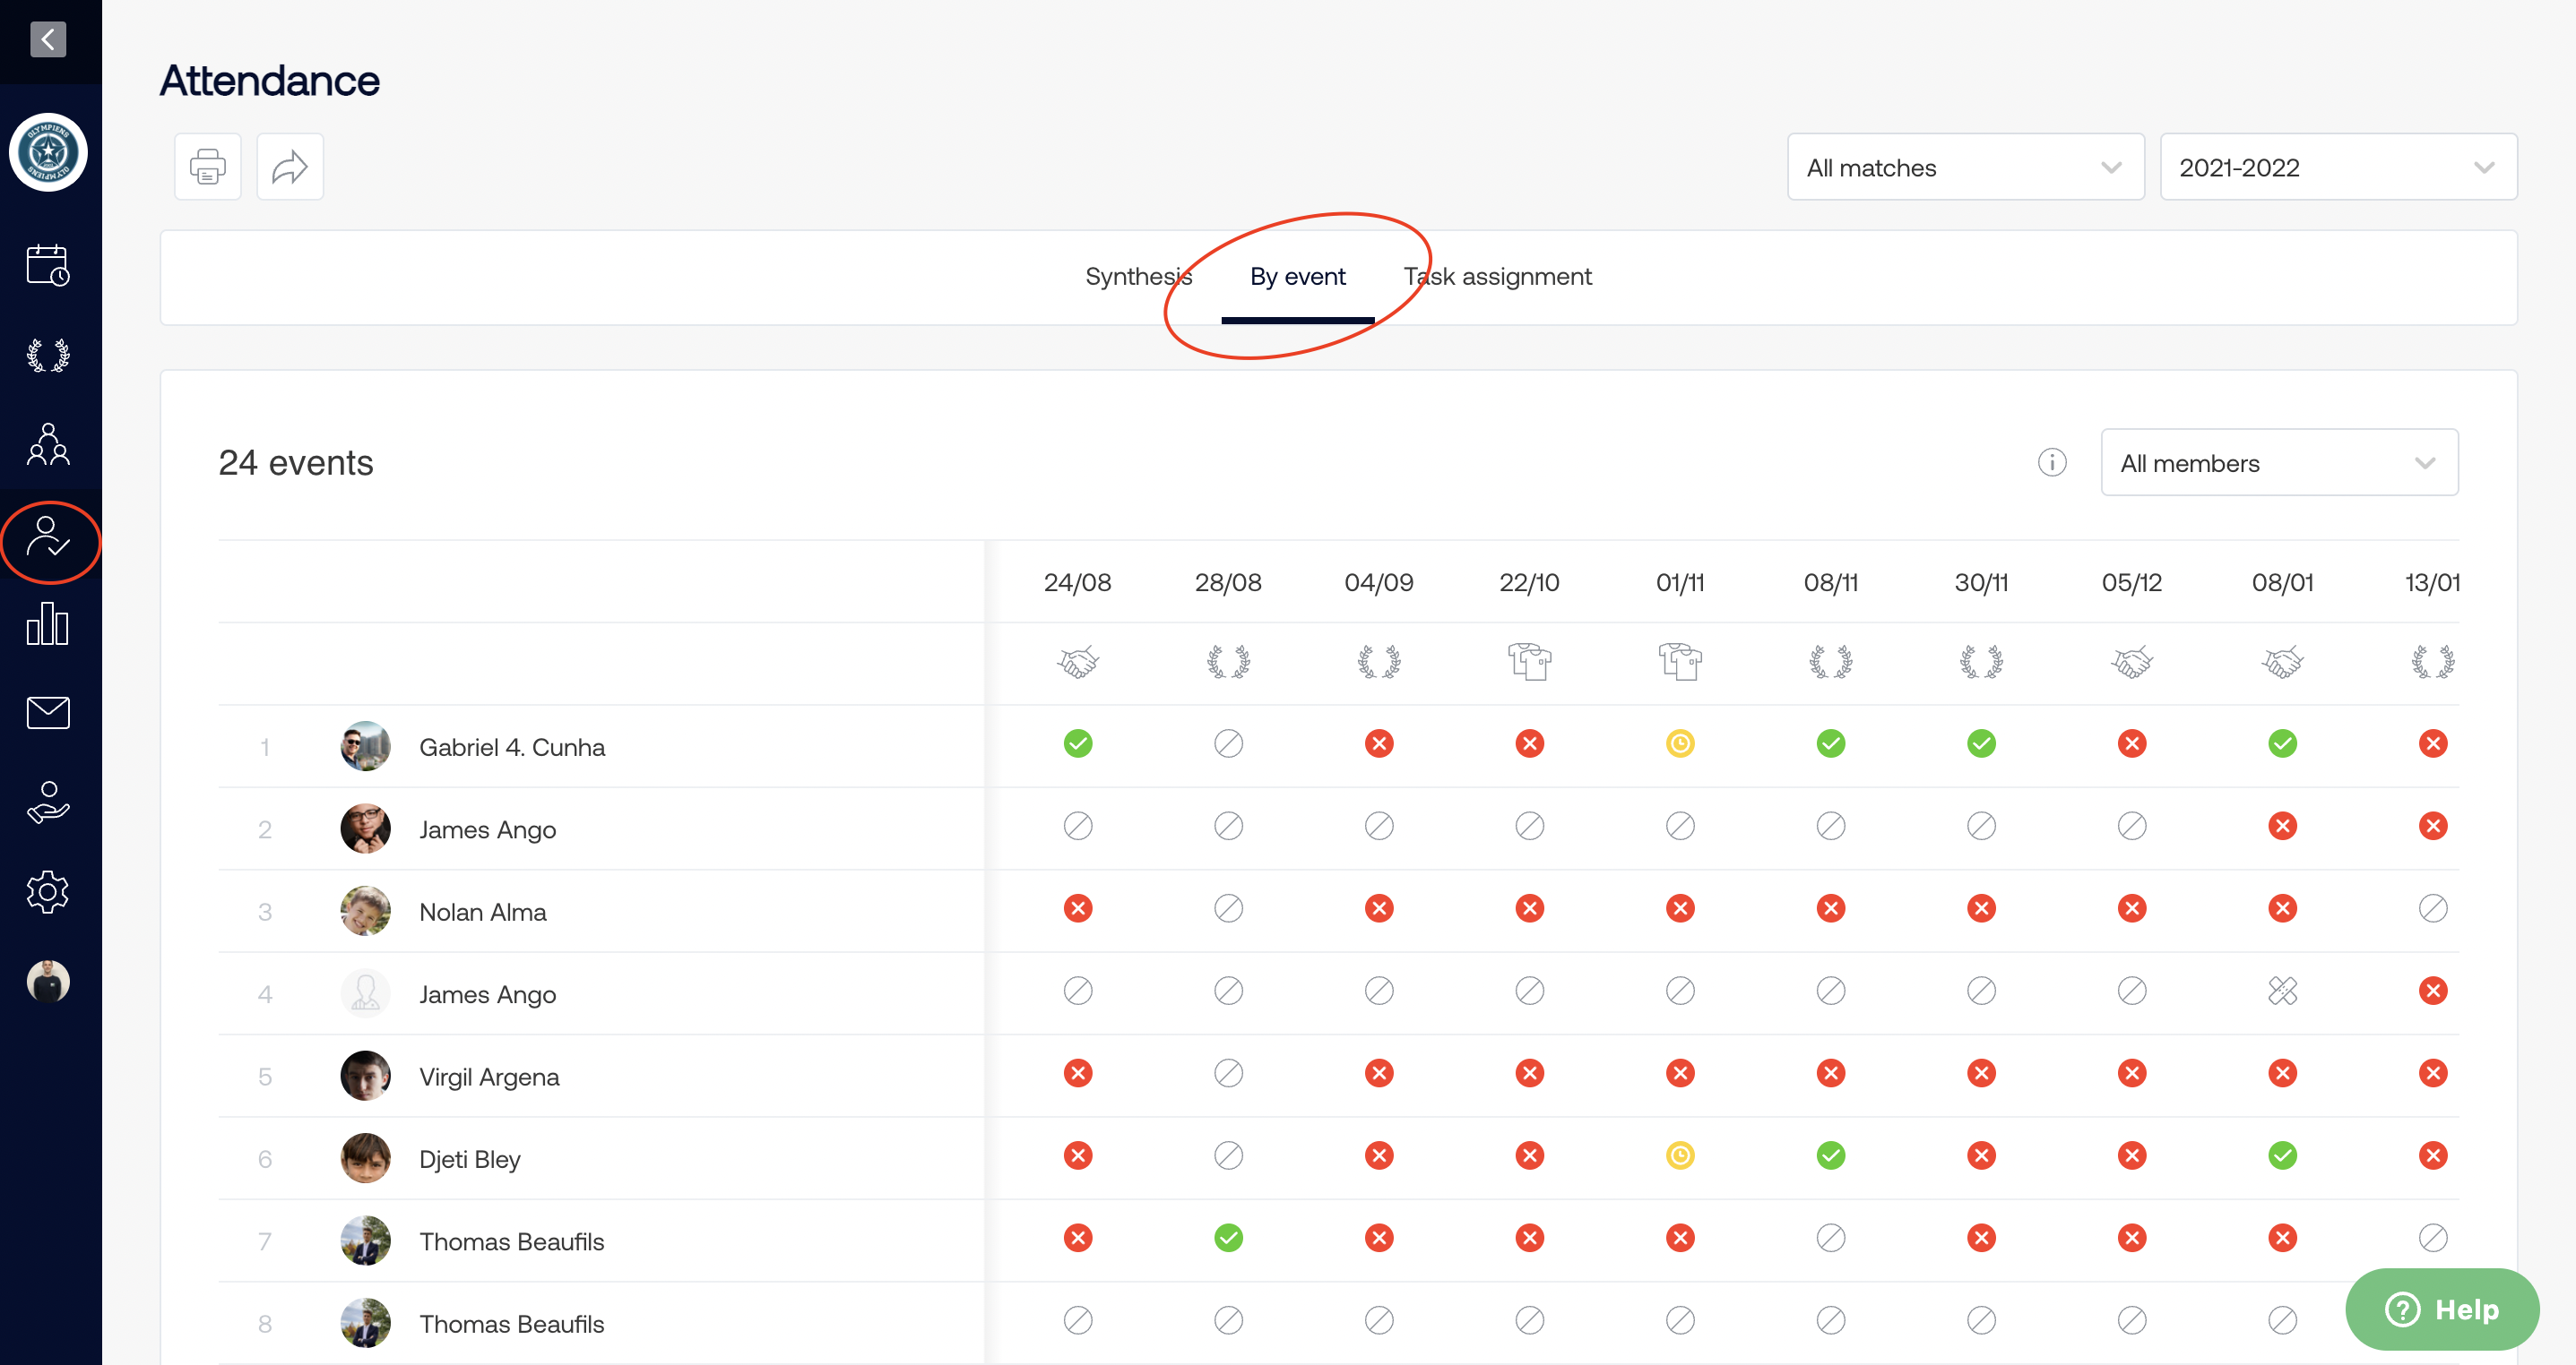
Task: Open the team members group sidebar icon
Action: 48,443
